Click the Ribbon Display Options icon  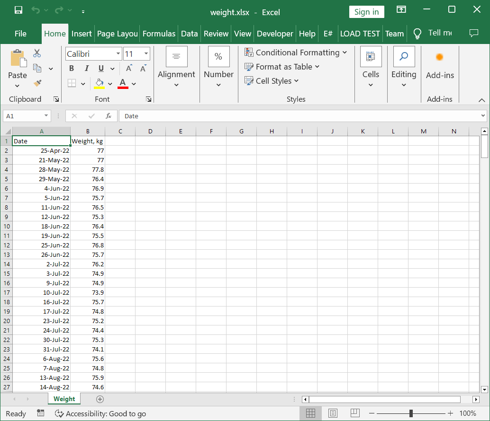tap(401, 9)
